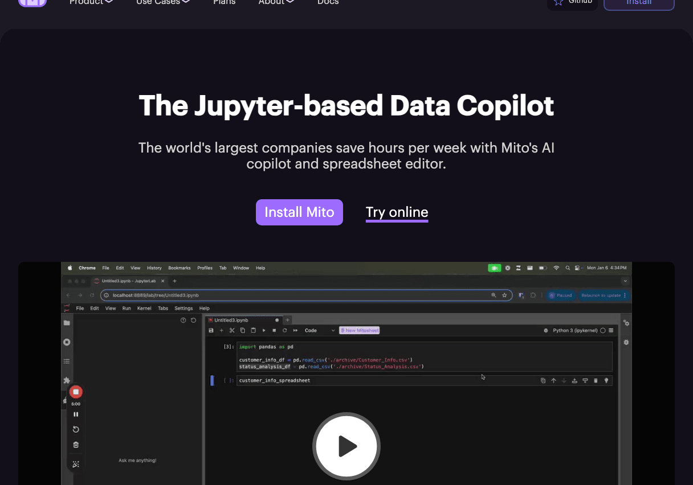Open the Docs link in navbar
The height and width of the screenshot is (485, 693).
(328, 2)
